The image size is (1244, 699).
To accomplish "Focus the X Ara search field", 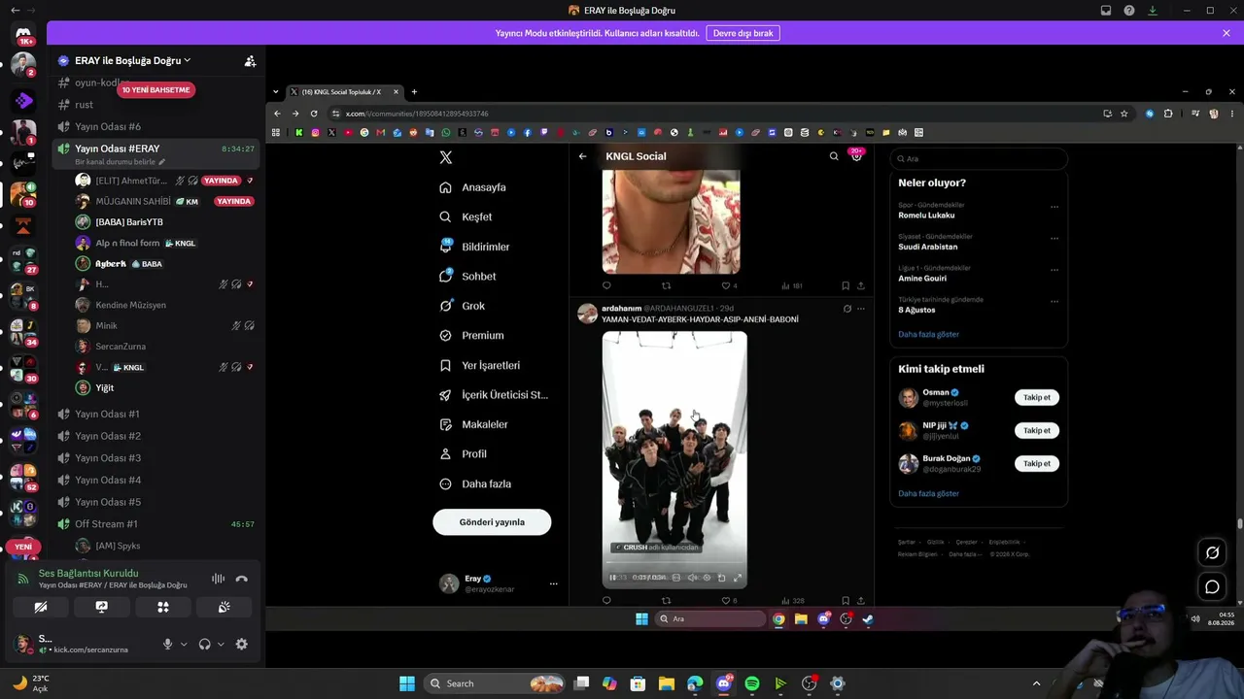I will pos(979,158).
